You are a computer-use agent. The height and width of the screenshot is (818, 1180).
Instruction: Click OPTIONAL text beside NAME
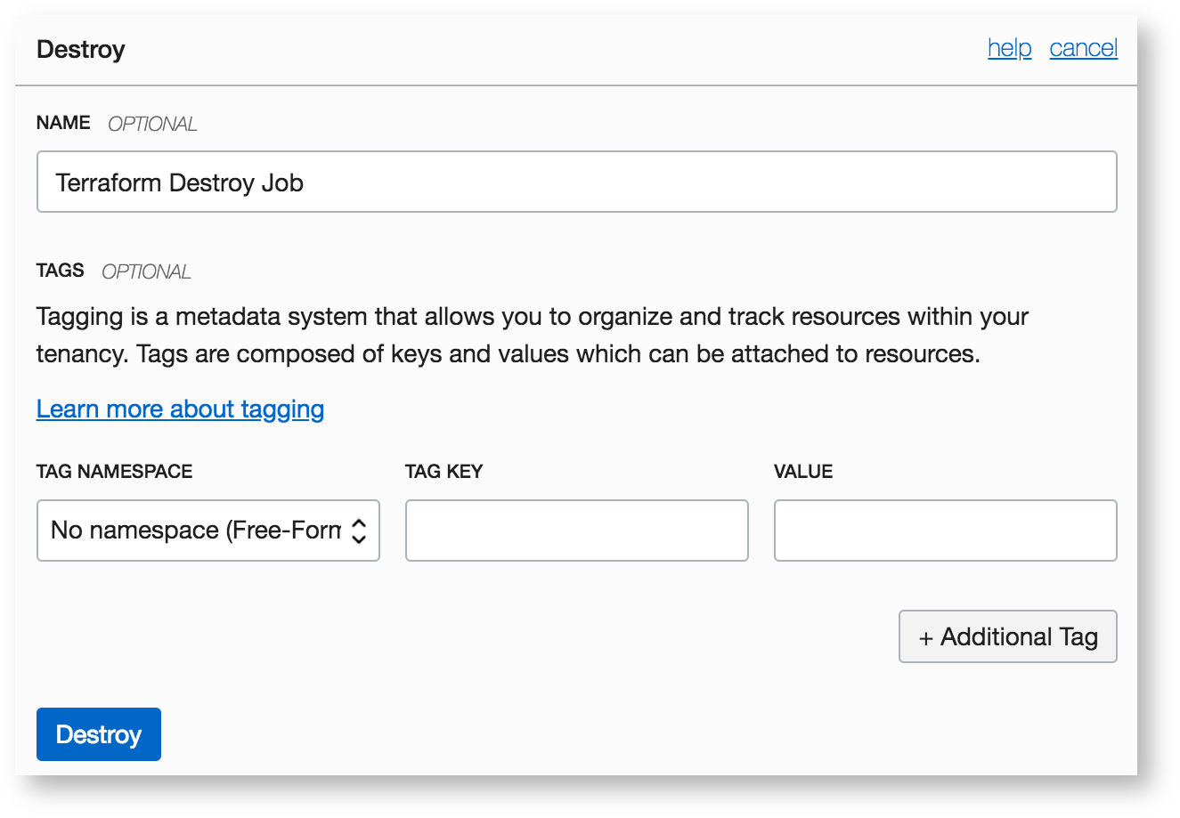click(152, 124)
